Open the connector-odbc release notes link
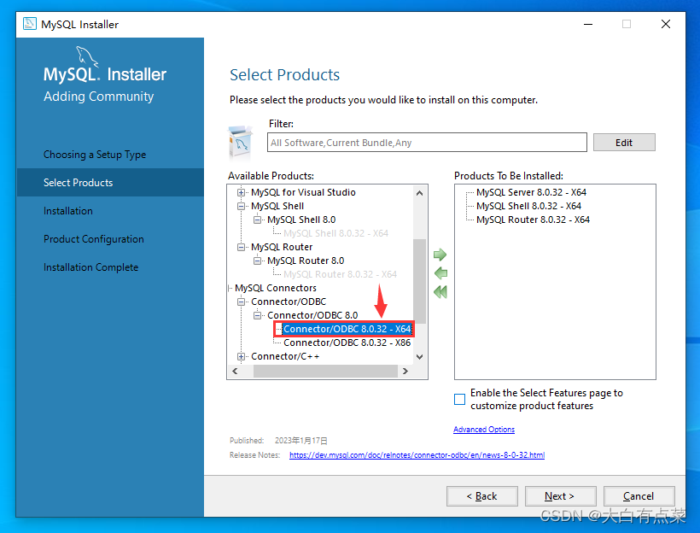 417,455
